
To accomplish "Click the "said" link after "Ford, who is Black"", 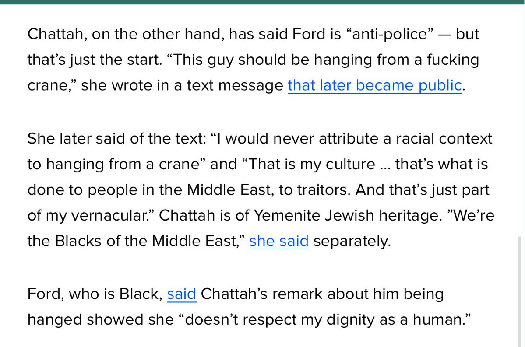I will pyautogui.click(x=182, y=294).
